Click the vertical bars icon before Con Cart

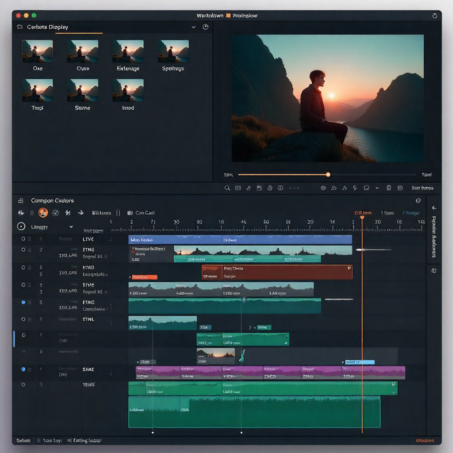point(118,213)
